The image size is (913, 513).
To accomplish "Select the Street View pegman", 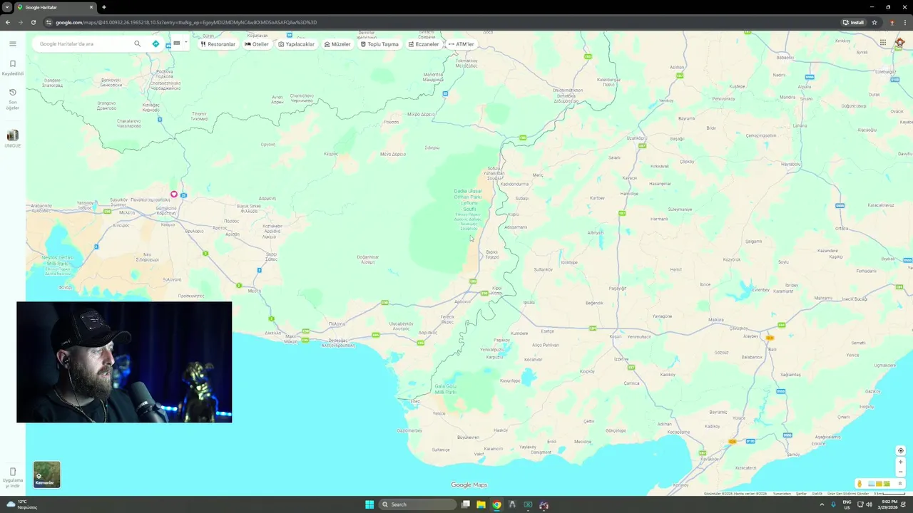I will pyautogui.click(x=860, y=484).
